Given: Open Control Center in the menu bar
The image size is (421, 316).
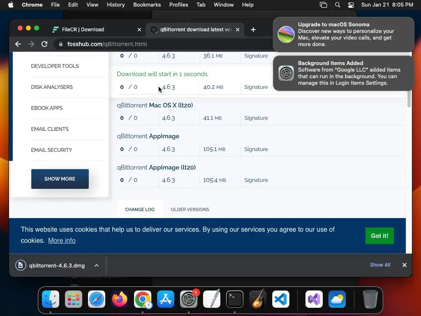Looking at the screenshot, I should click(x=351, y=5).
